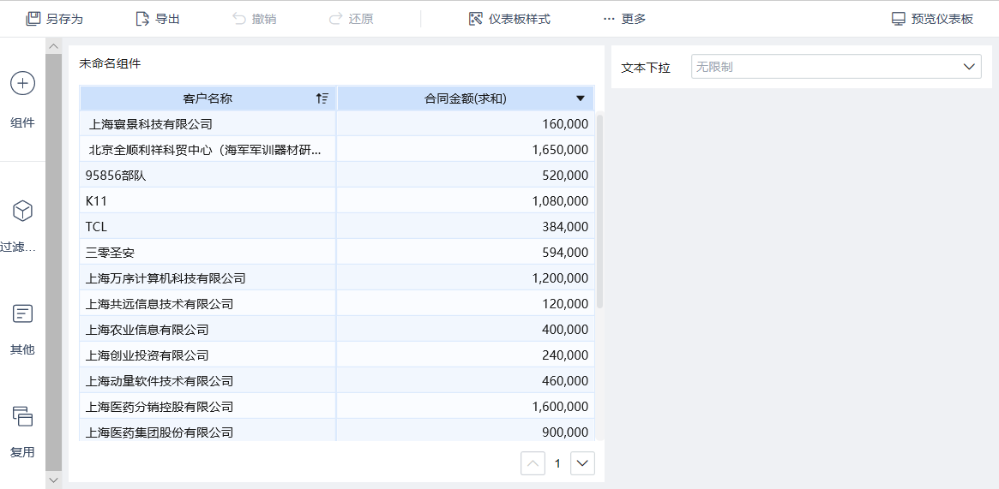This screenshot has width=999, height=489.
Task: Open the filter component (过滤) panel
Action: [x=22, y=212]
